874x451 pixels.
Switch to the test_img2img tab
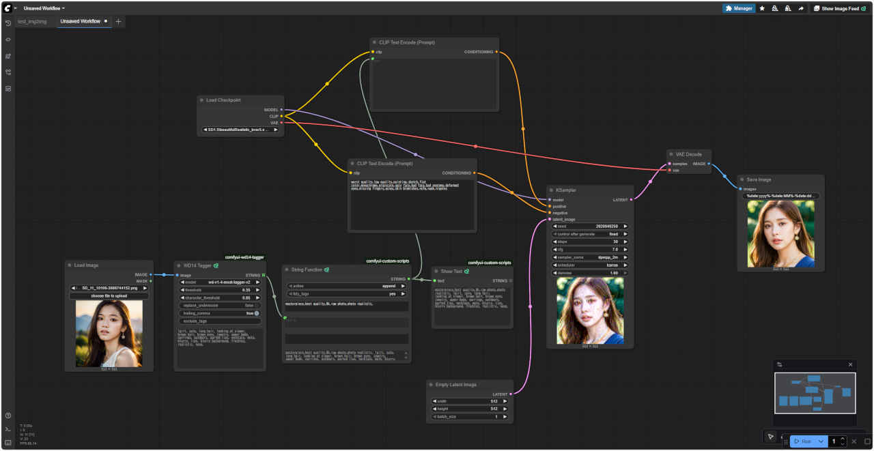[32, 21]
